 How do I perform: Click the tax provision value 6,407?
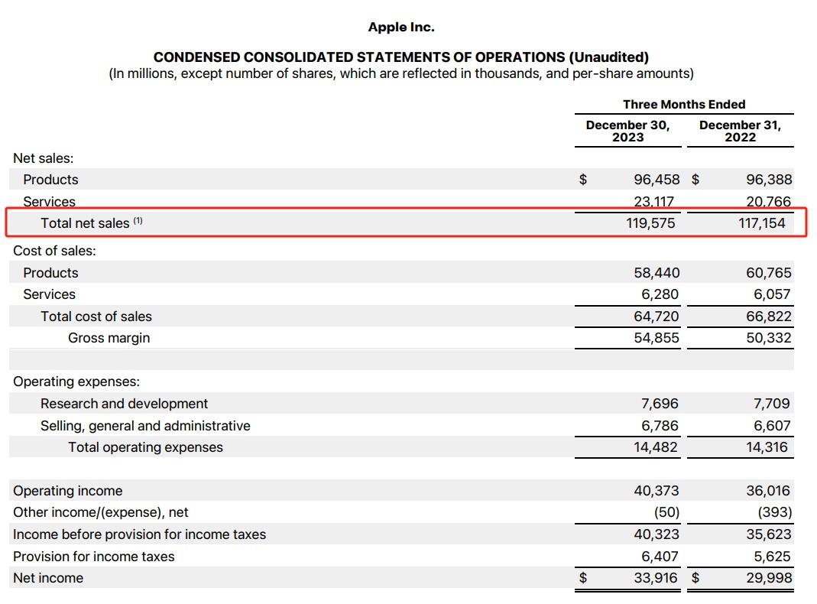[660, 557]
